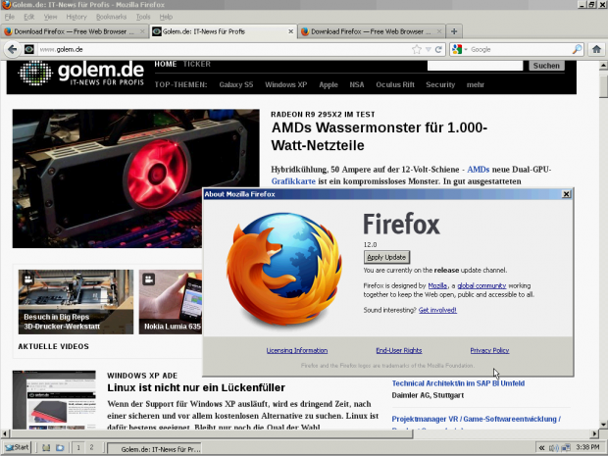Image resolution: width=608 pixels, height=456 pixels.
Task: Open the Privacy Policy link
Action: (x=489, y=350)
